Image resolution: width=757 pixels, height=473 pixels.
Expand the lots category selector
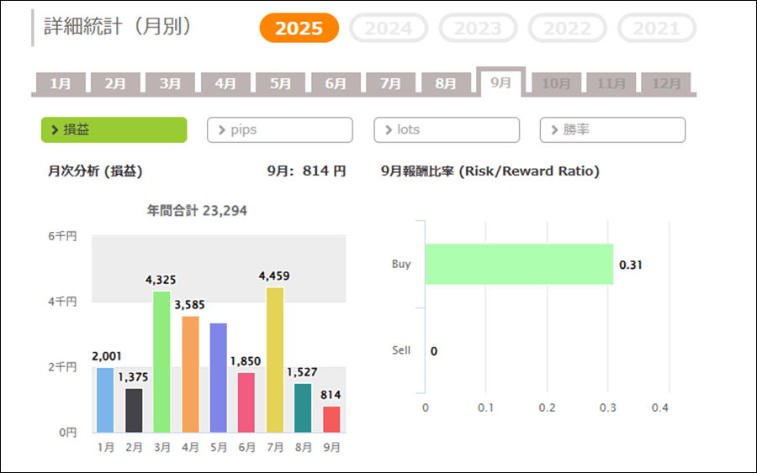coord(446,130)
